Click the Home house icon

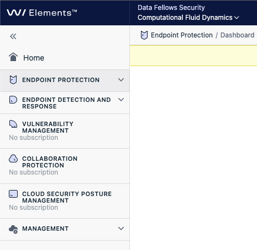tap(13, 57)
